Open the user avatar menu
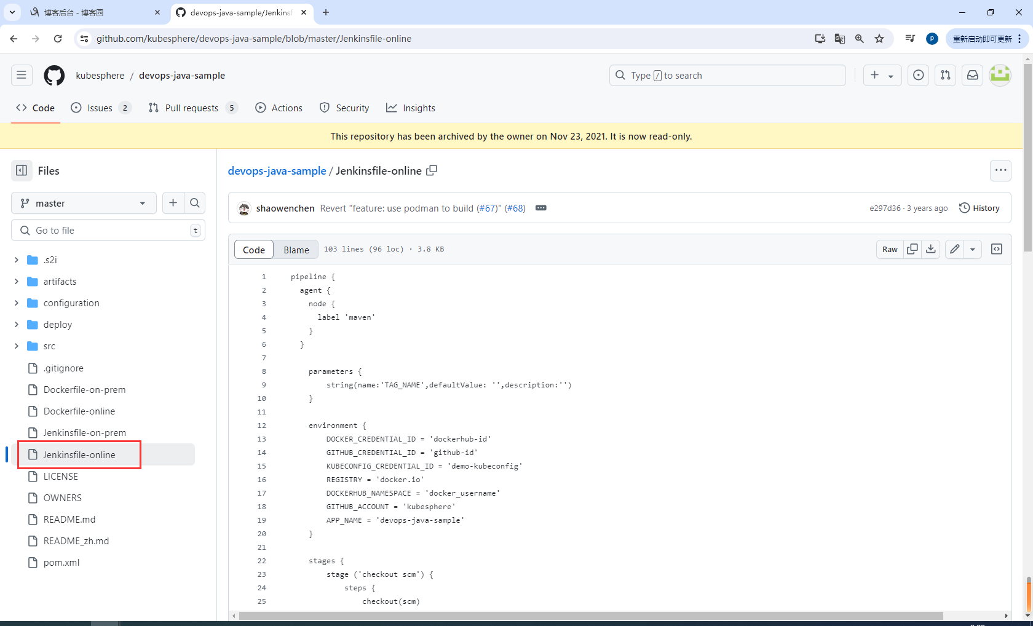Image resolution: width=1033 pixels, height=626 pixels. pyautogui.click(x=1000, y=75)
